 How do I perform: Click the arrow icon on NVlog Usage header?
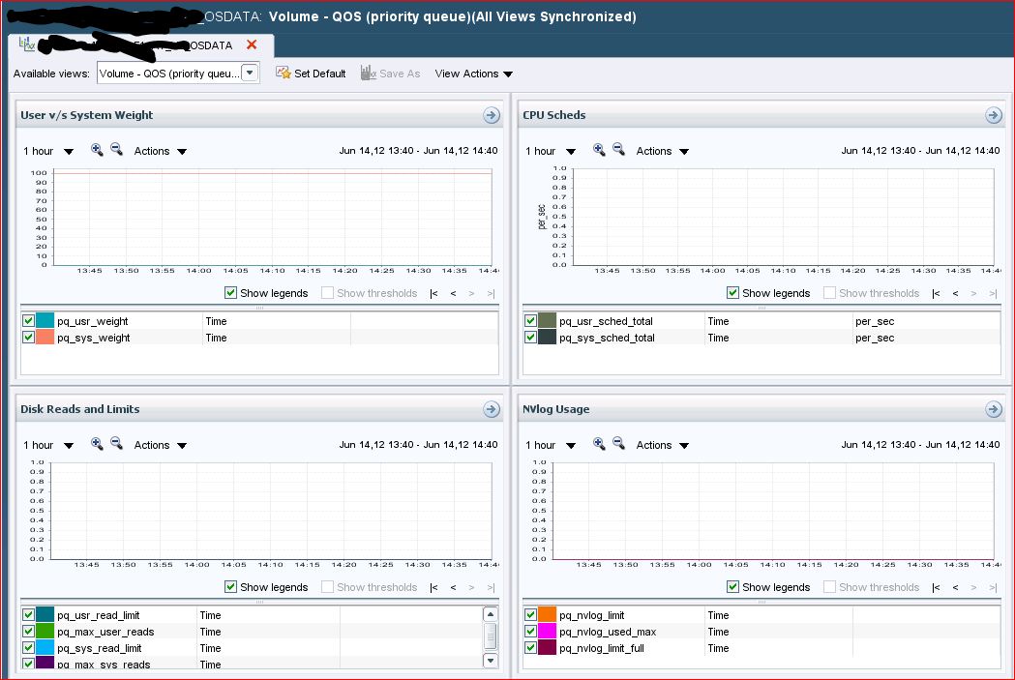[993, 409]
